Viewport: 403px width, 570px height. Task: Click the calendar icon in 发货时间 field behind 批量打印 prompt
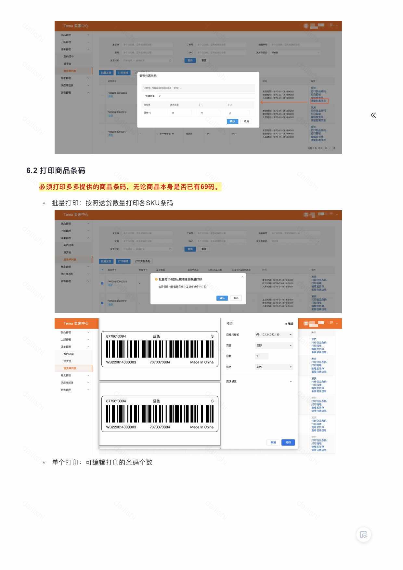170,249
